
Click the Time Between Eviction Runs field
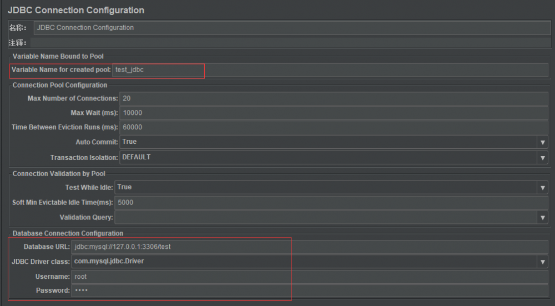tap(334, 127)
